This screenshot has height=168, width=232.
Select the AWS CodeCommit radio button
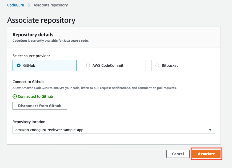click(x=88, y=65)
